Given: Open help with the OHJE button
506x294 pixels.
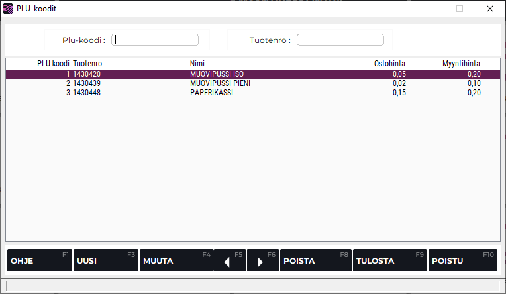Looking at the screenshot, I should pos(39,260).
